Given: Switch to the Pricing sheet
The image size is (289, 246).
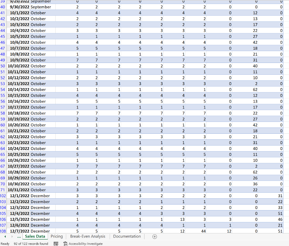Looking at the screenshot, I should (56, 236).
